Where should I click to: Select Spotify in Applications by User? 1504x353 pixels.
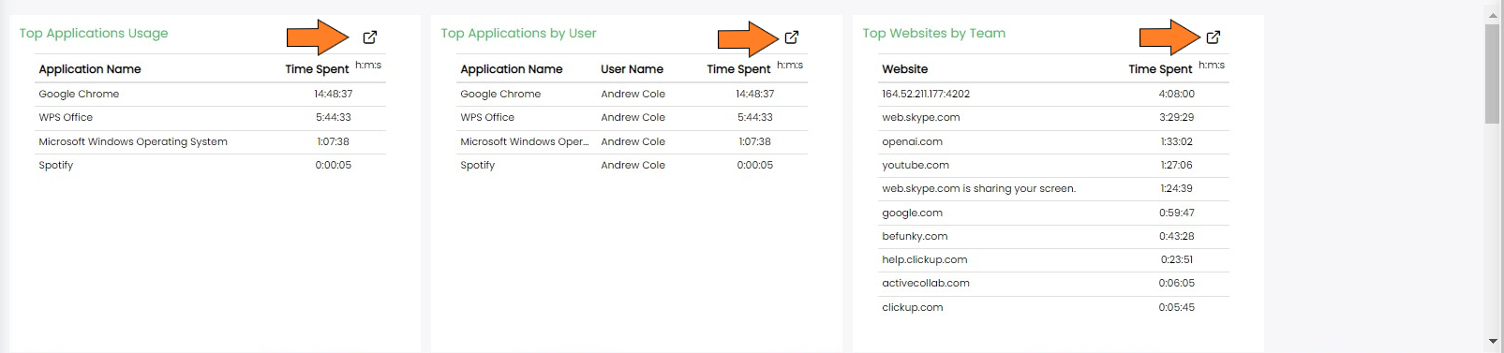tap(478, 165)
